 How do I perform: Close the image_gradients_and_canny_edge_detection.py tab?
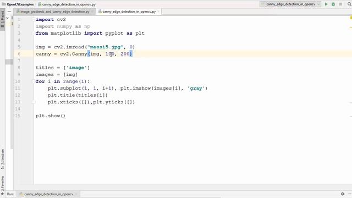click(92, 12)
